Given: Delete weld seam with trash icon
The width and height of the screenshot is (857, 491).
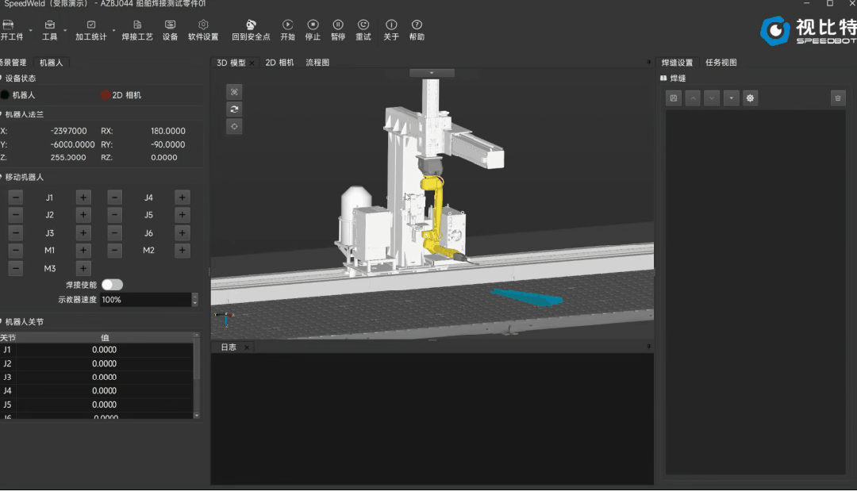Looking at the screenshot, I should point(837,98).
